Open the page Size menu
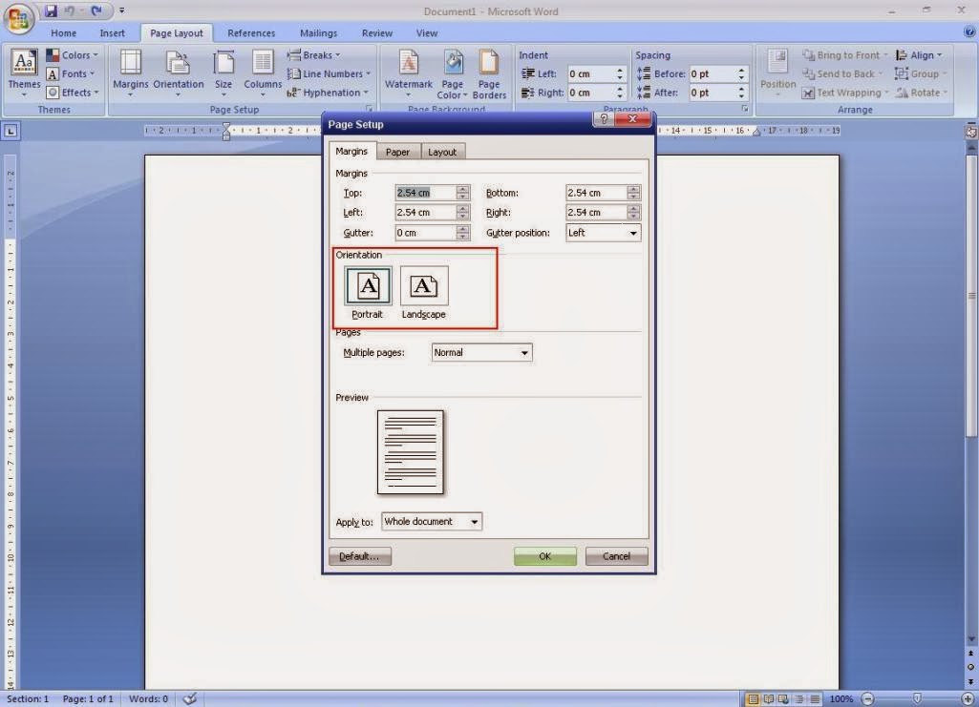This screenshot has height=707, width=979. (x=223, y=73)
